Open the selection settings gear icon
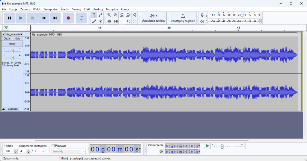 click(x=161, y=151)
